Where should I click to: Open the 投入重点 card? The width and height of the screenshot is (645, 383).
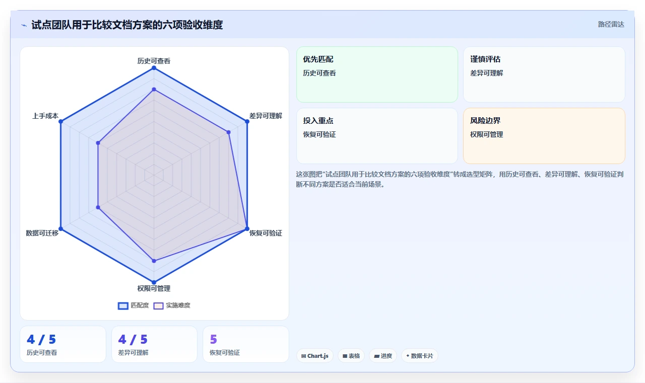click(377, 136)
